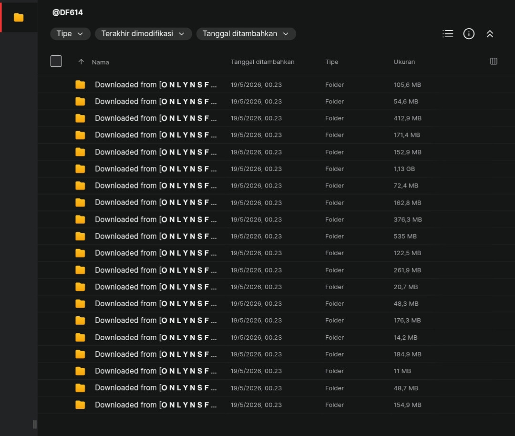Sort by the Ukuran column header
515x436 pixels.
coord(404,62)
